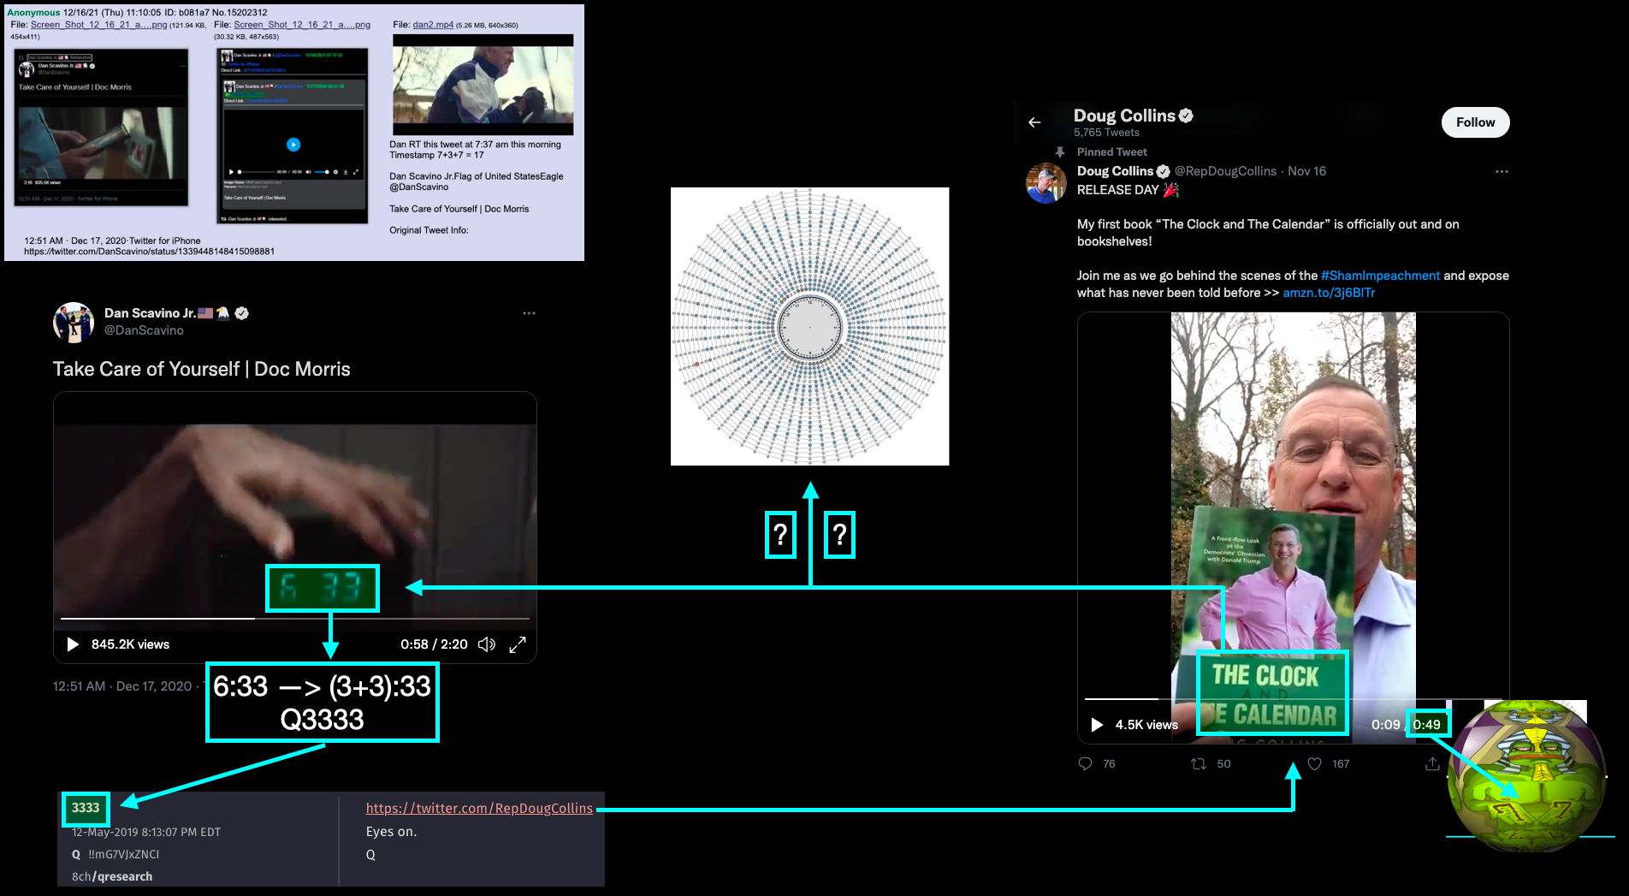Follow Doug Collins

(x=1475, y=122)
